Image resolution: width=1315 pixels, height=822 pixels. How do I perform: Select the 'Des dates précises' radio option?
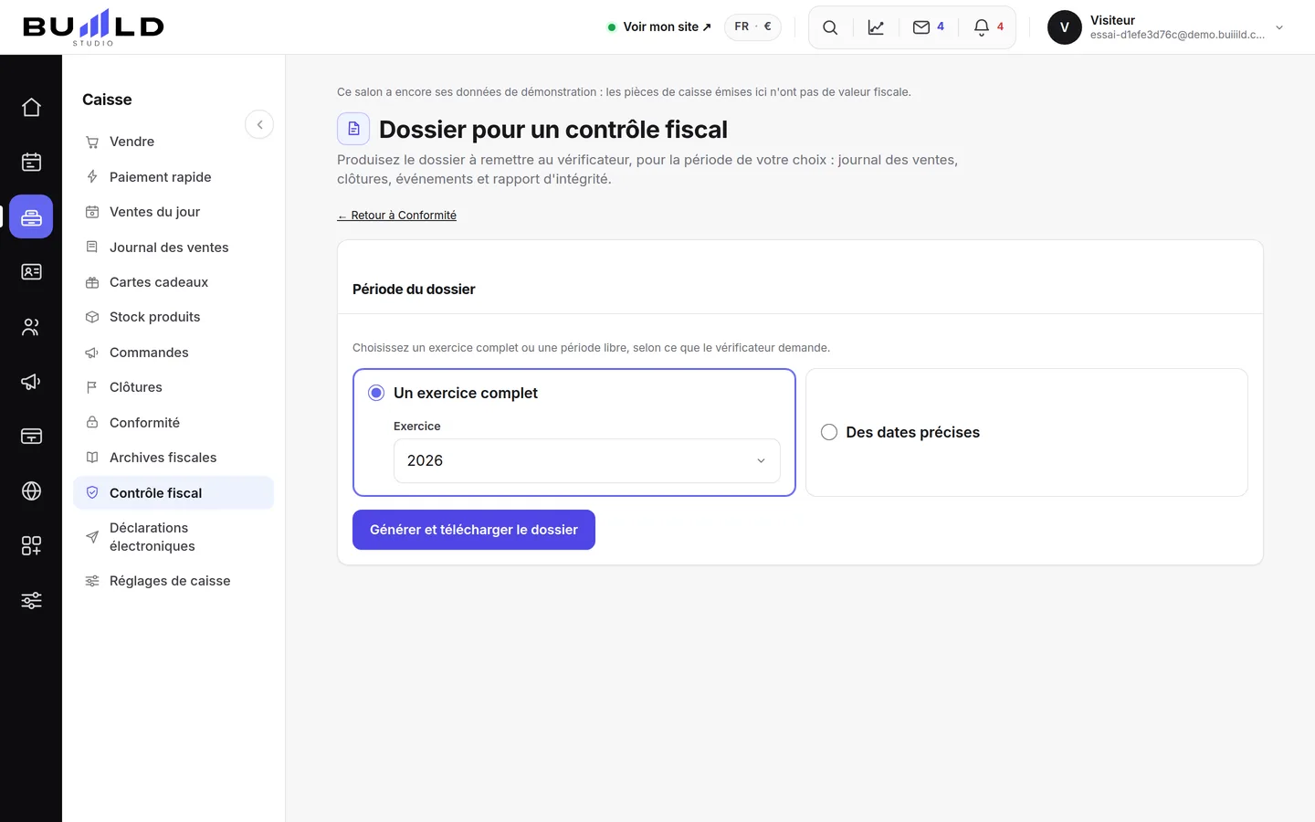click(829, 432)
